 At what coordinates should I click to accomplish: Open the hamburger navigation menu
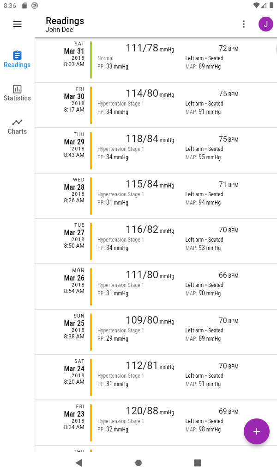tap(17, 24)
